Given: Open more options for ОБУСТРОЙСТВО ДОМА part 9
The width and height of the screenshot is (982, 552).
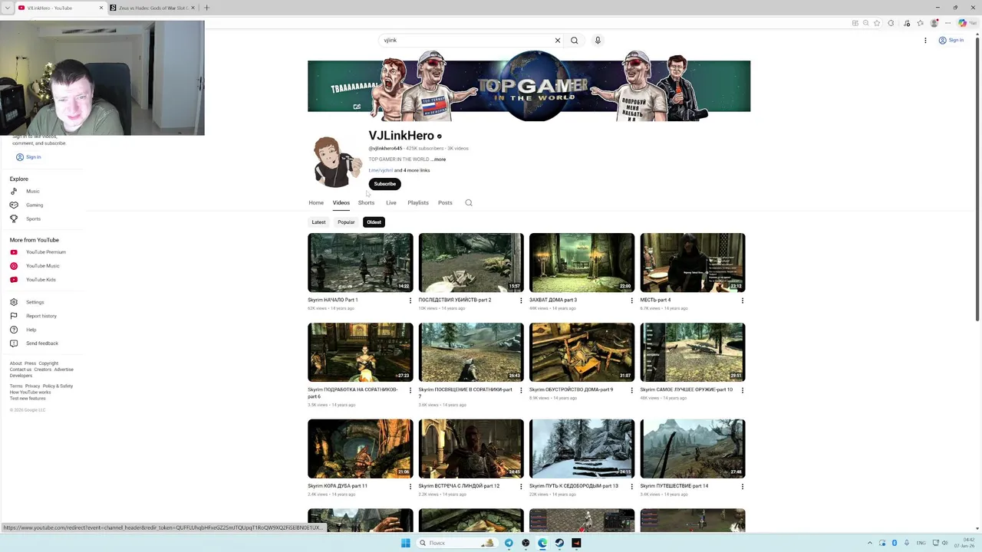Looking at the screenshot, I should tap(632, 390).
